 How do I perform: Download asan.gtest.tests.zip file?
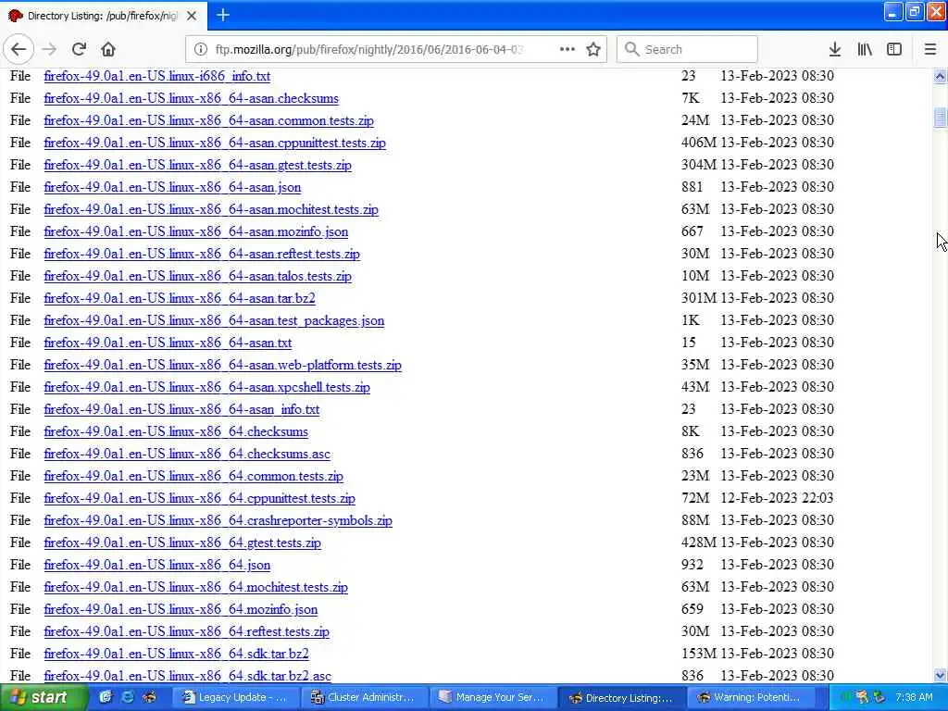click(197, 165)
